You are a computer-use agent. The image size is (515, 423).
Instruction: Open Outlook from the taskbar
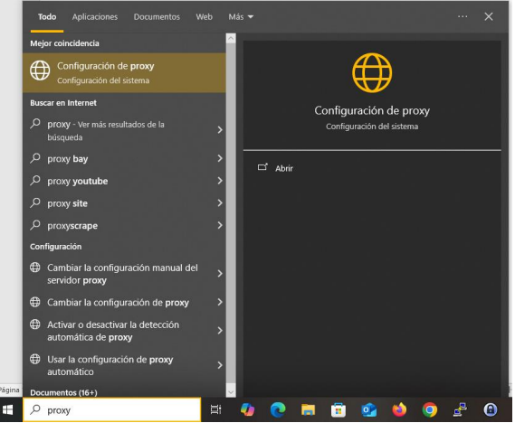coord(368,409)
